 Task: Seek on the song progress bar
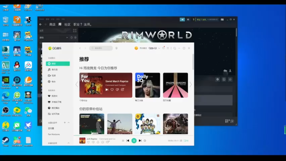click(x=133, y=136)
